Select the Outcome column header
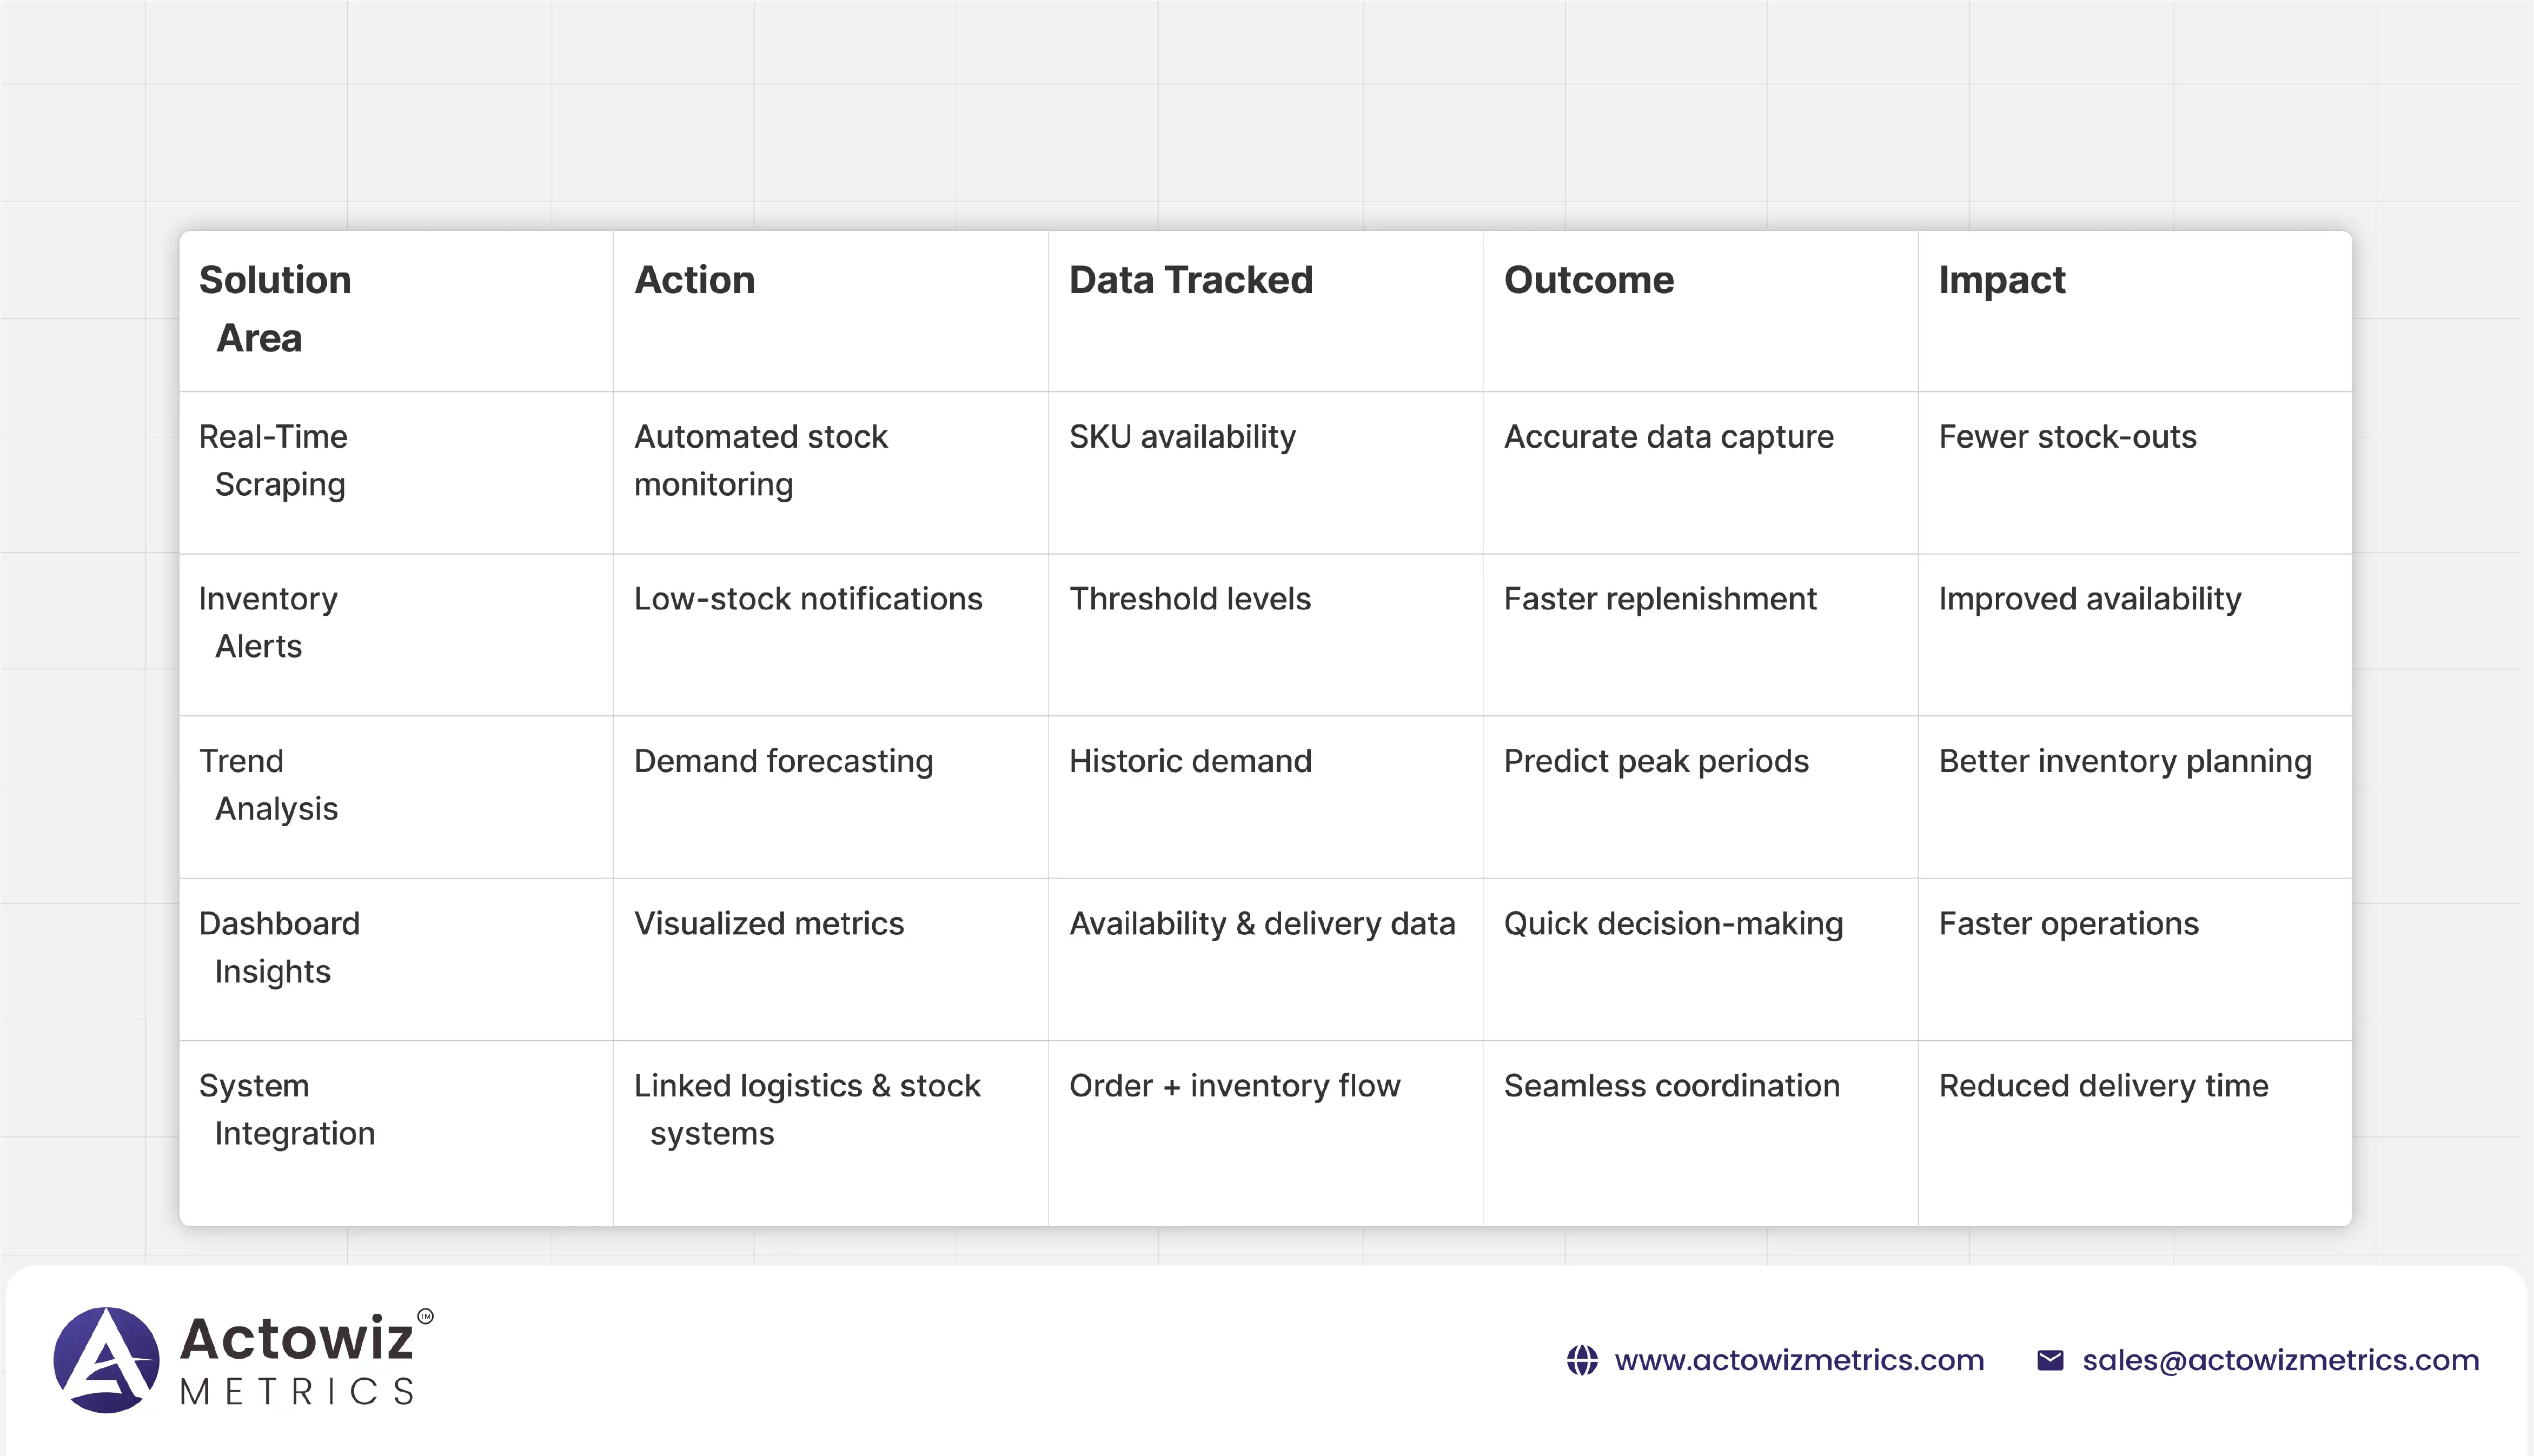Viewport: 2534px width, 1456px height. tap(1588, 280)
